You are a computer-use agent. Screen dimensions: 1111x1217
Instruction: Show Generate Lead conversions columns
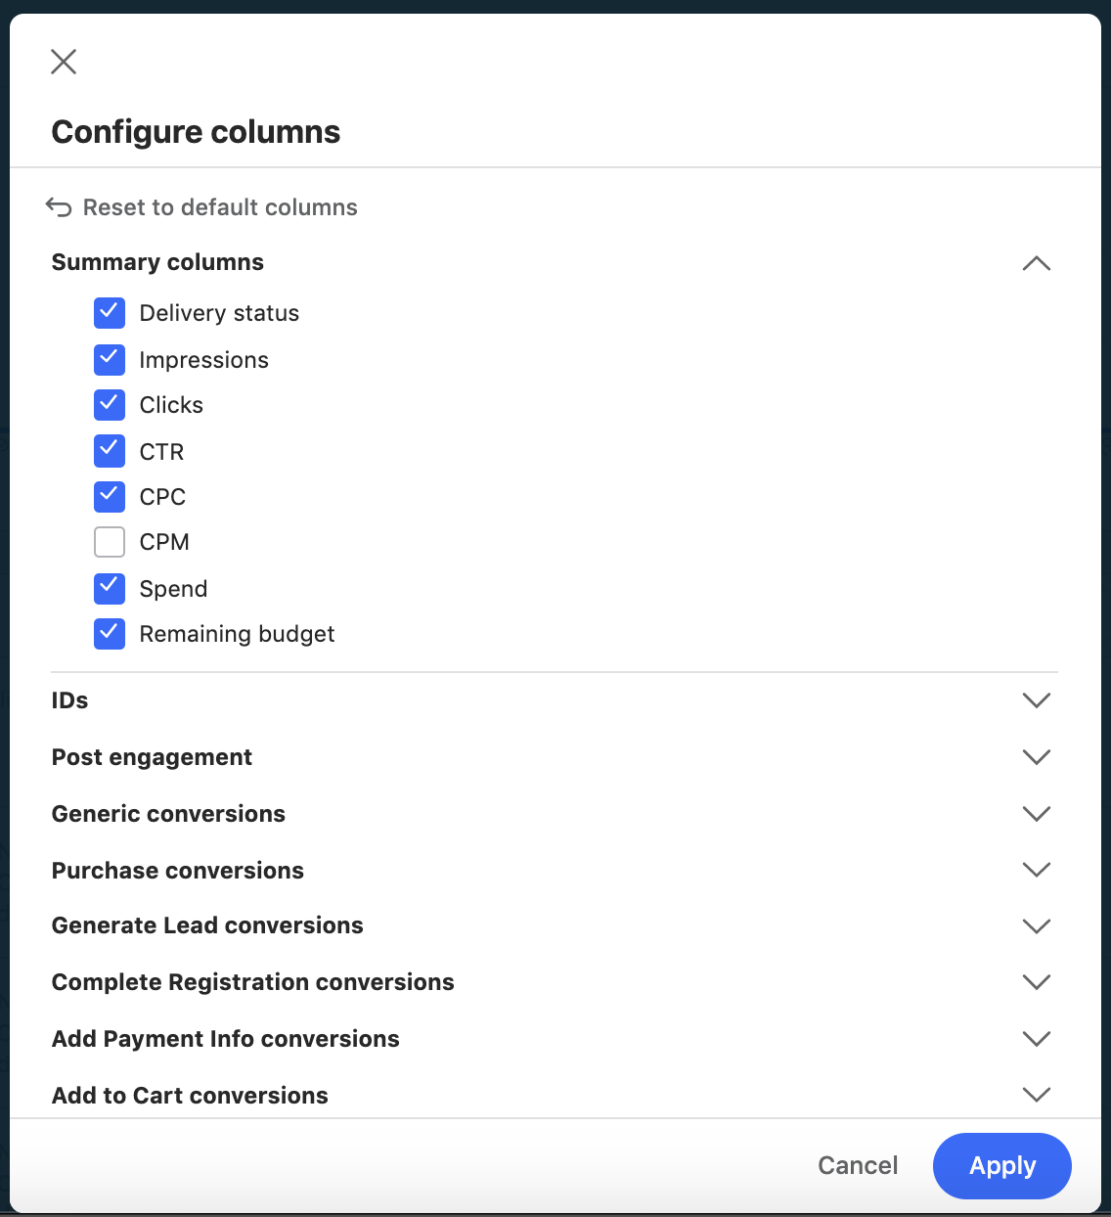[x=1036, y=925]
